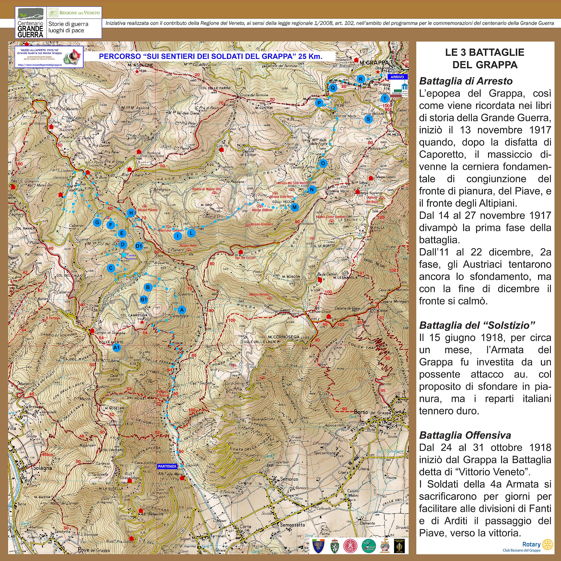The height and width of the screenshot is (561, 561).
Task: Select waypoint marker S
Action: (369, 119)
